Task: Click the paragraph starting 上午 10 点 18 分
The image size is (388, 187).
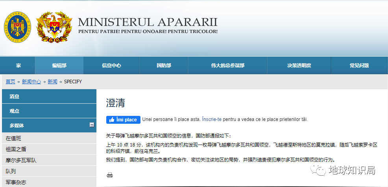Action: click(242, 148)
